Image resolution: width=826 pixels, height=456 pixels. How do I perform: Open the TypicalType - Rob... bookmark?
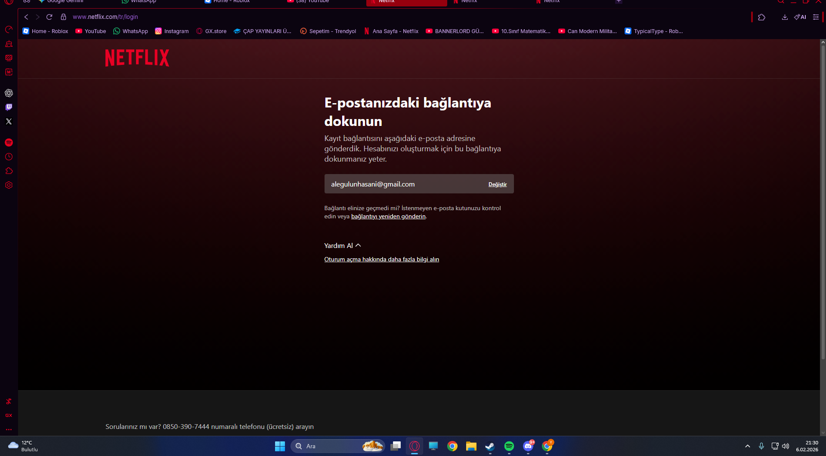pos(654,31)
